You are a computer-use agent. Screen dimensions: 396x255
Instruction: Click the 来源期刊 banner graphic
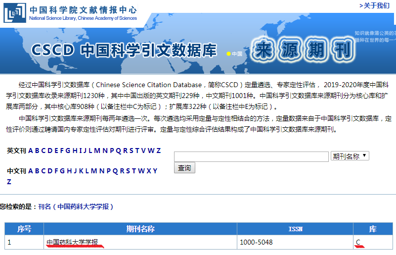tap(303, 50)
